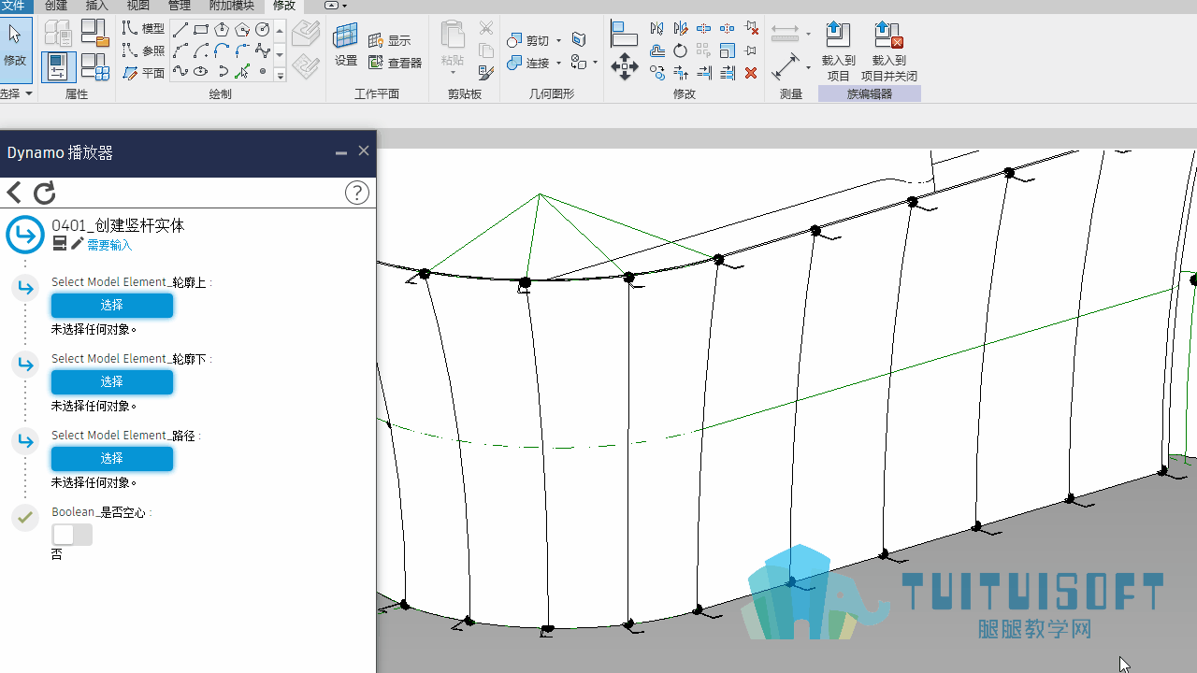Select the Rotate tool icon
The width and height of the screenshot is (1197, 673).
point(680,50)
